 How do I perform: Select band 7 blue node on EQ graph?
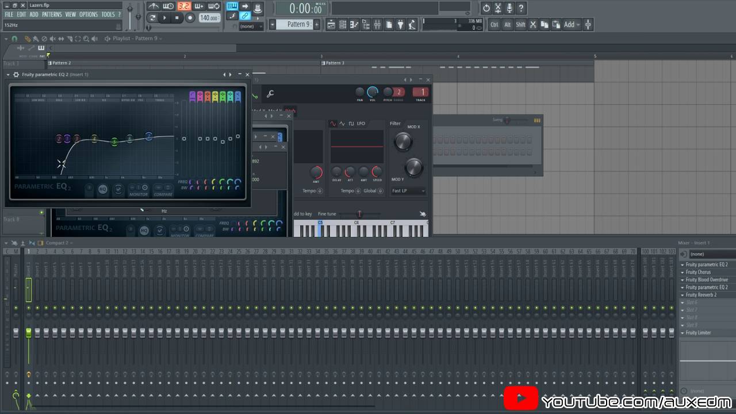point(148,136)
